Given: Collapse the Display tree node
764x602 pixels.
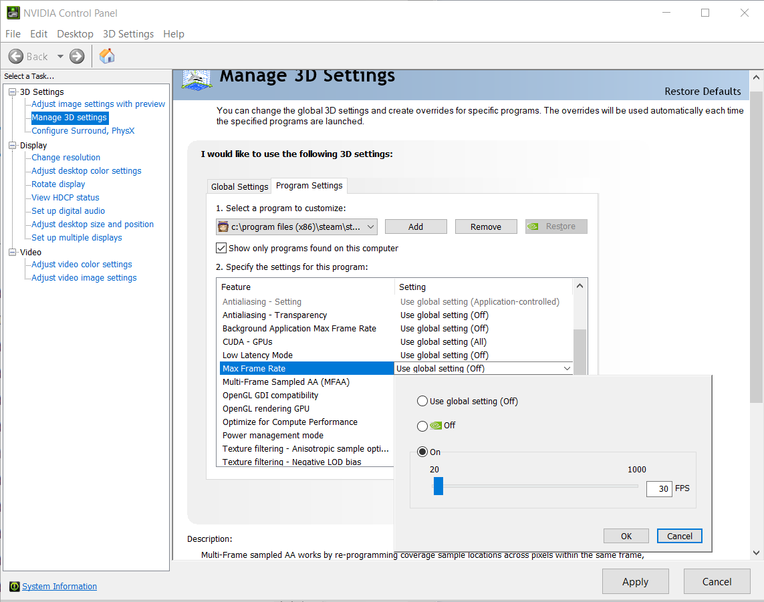Looking at the screenshot, I should tap(12, 145).
